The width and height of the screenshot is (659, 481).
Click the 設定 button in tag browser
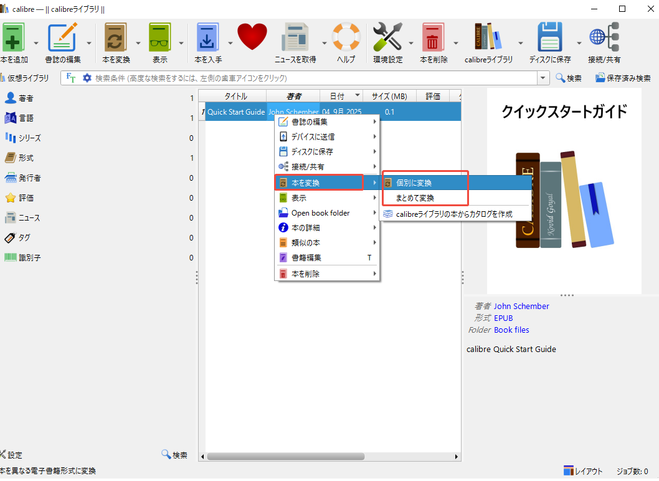pos(11,455)
